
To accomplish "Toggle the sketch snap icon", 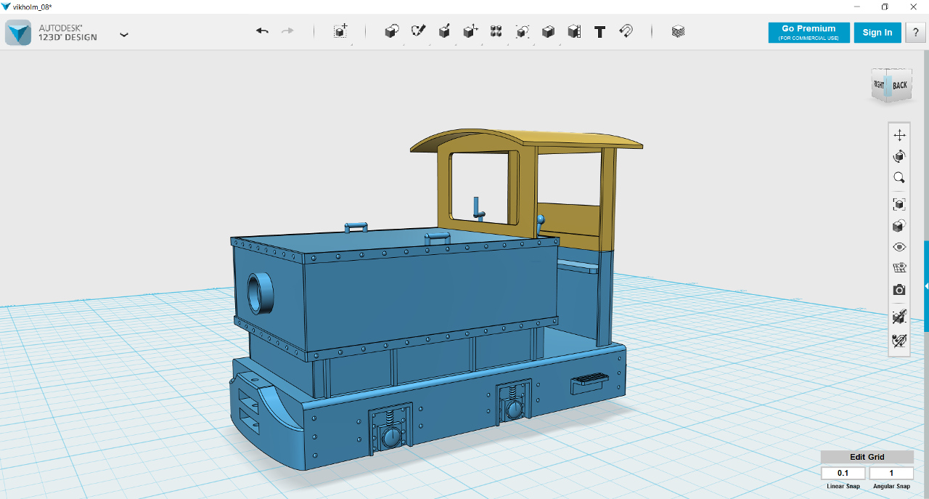I will coord(899,340).
